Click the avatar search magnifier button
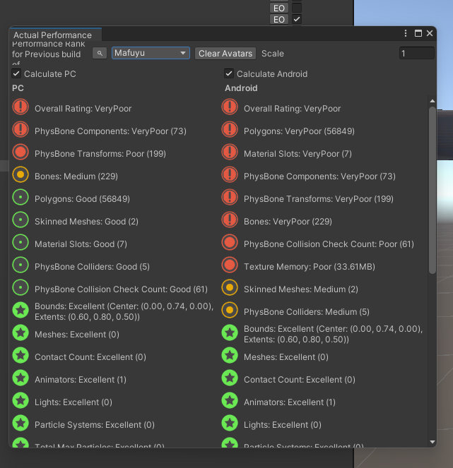Viewport: 453px width, 468px height. click(100, 53)
